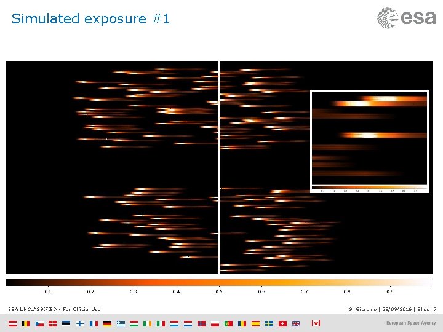This screenshot has height=332, width=443.
Task: Click the Belgium flag icon
Action: click(x=26, y=323)
